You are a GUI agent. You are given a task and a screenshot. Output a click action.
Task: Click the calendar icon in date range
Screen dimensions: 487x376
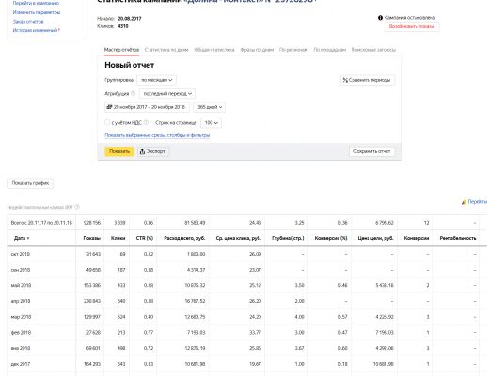109,107
